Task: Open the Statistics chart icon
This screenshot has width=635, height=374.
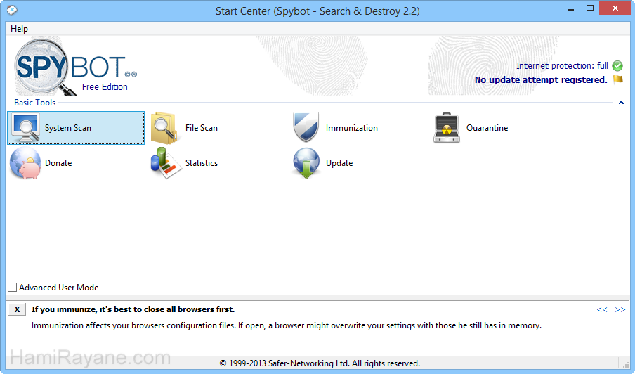Action: click(x=166, y=163)
